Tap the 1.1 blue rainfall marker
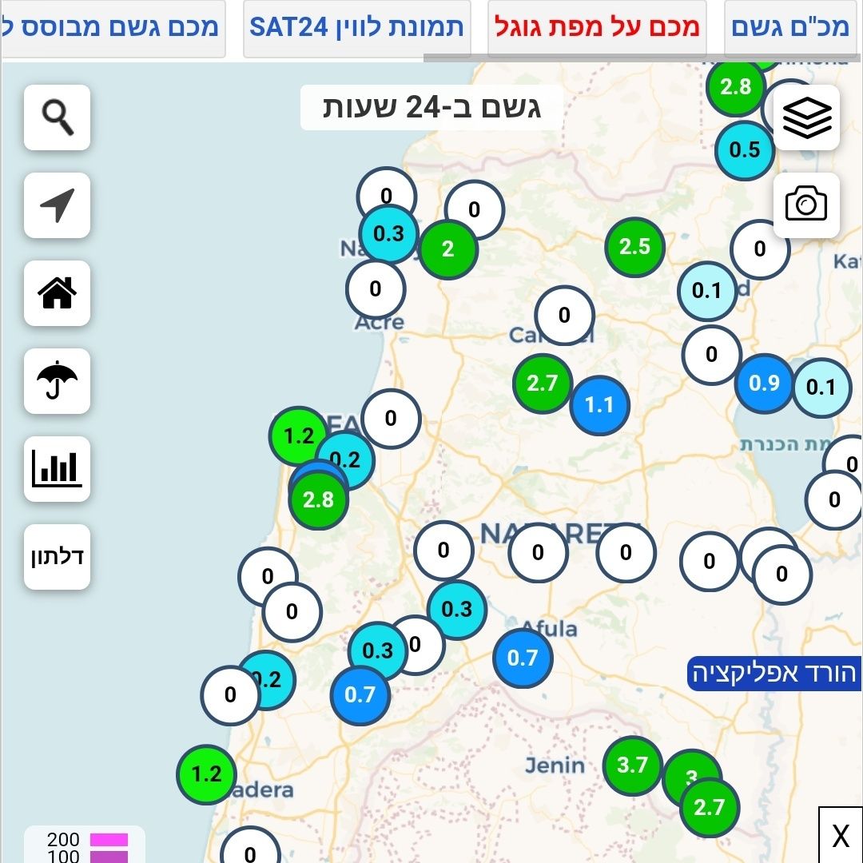Screen dimensions: 863x863 click(x=599, y=406)
